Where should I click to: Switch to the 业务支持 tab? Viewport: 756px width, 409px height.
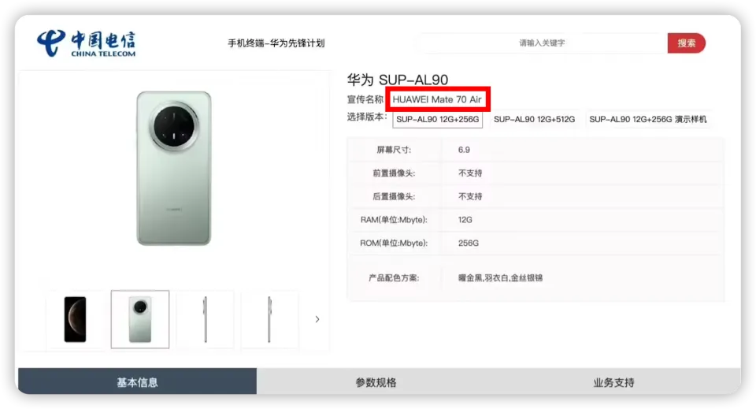coord(613,382)
